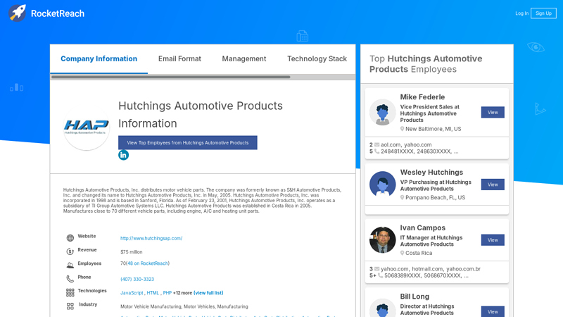Click View button for Wesley Hutchings

point(493,185)
